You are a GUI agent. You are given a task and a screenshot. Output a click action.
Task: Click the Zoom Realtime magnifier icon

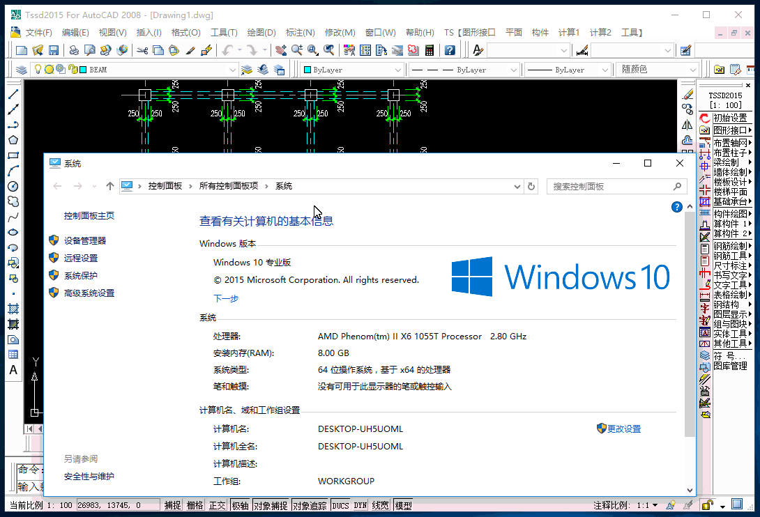pyautogui.click(x=296, y=50)
